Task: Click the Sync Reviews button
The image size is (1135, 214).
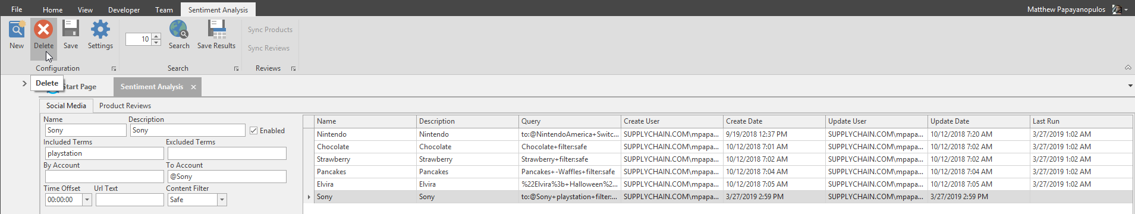Action: click(x=269, y=48)
